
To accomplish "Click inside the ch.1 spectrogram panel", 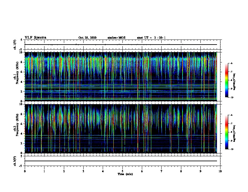I will coord(121,77).
